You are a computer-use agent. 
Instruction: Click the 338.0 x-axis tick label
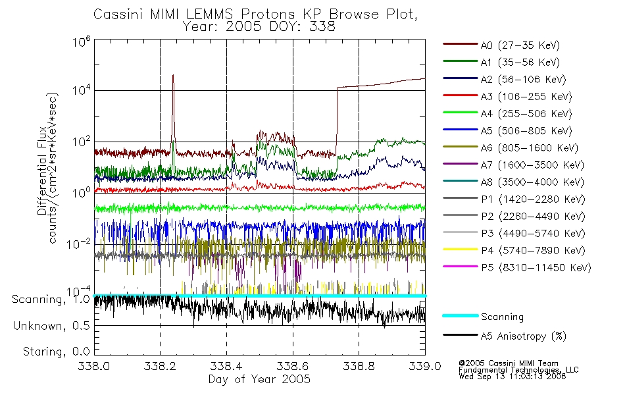pos(94,366)
